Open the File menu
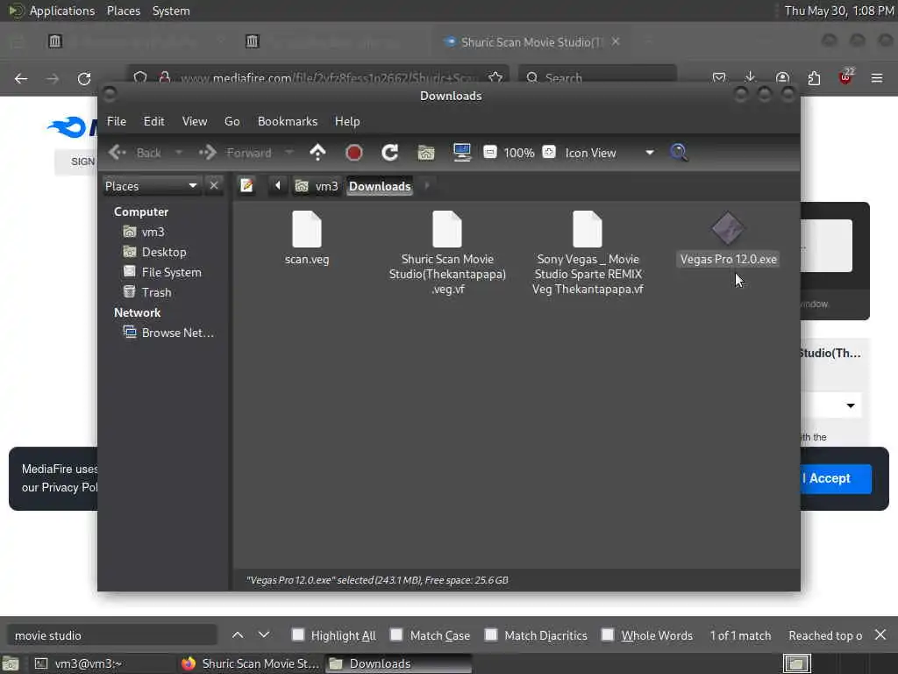 click(117, 121)
